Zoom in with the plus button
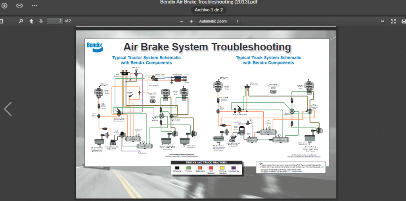The width and height of the screenshot is (406, 201). pyautogui.click(x=192, y=21)
